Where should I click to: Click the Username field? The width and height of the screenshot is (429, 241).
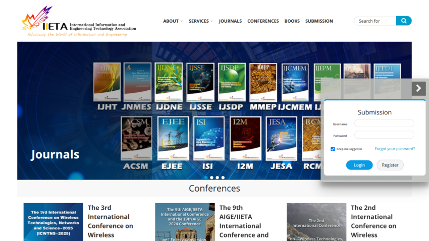click(x=384, y=123)
